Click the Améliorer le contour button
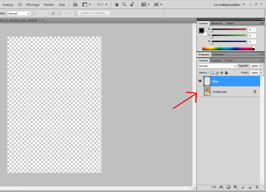This screenshot has width=266, height=192. (94, 13)
